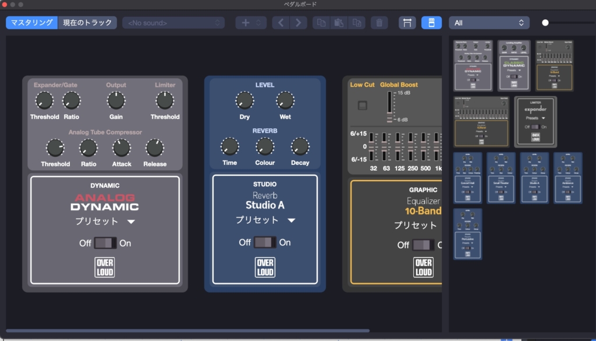Image resolution: width=596 pixels, height=341 pixels.
Task: Click the fit-width layout icon
Action: pyautogui.click(x=407, y=23)
